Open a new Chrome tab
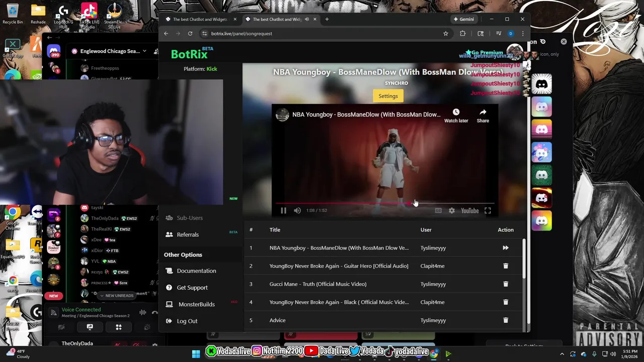 [327, 19]
